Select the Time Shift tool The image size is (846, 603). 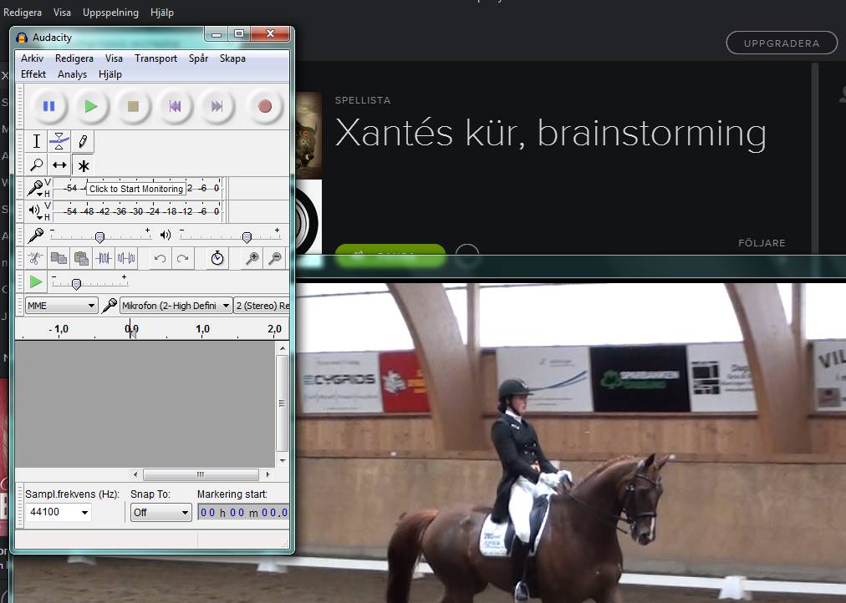point(59,165)
